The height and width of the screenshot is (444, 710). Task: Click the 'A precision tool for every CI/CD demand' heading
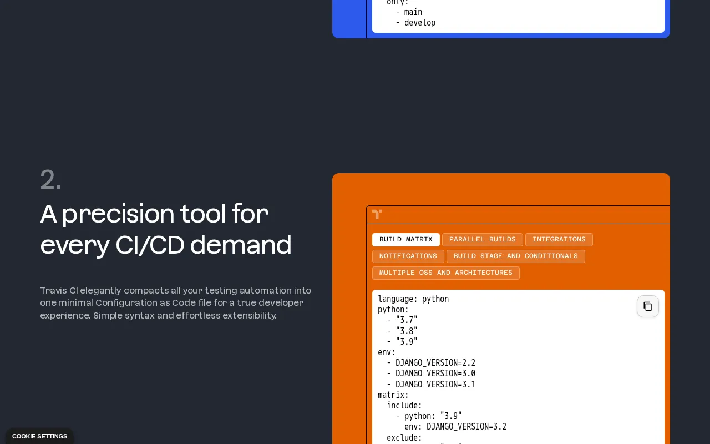(166, 229)
